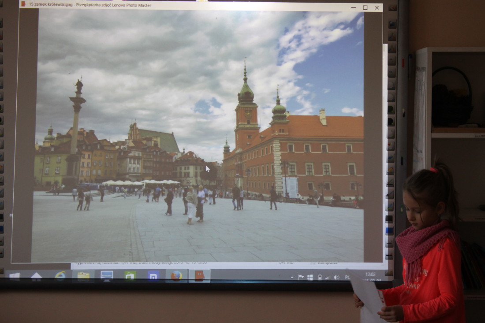Viewport: 485px width, 323px height.
Task: Launch Internet Explorer from the taskbar
Action: coord(60,276)
